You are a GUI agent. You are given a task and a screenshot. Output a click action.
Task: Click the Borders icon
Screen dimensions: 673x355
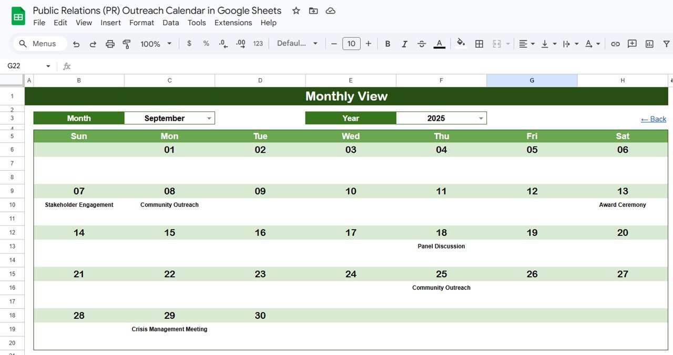pyautogui.click(x=479, y=44)
